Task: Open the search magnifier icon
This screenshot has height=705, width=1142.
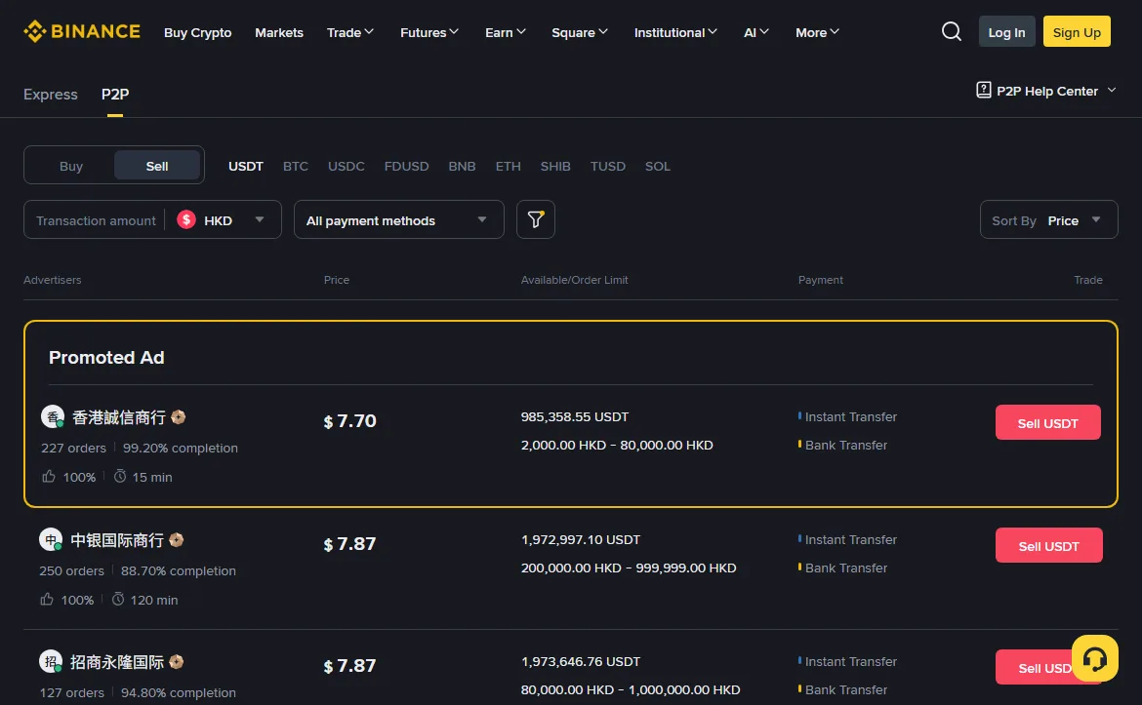Action: coord(952,31)
